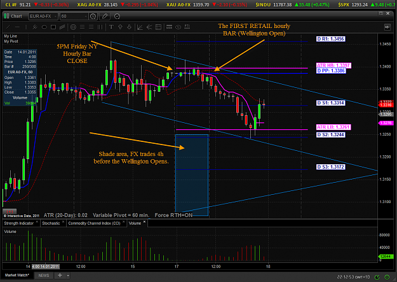Select the Gann fan angle tool
The width and height of the screenshot is (397, 282).
pyautogui.click(x=140, y=27)
